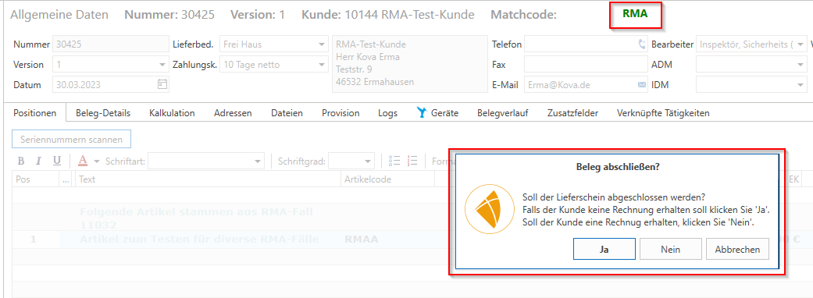Open the calendar picker for Datum
813x298 pixels.
click(x=162, y=84)
